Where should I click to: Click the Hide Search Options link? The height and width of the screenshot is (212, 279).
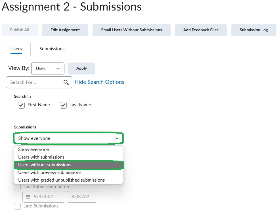(x=99, y=82)
